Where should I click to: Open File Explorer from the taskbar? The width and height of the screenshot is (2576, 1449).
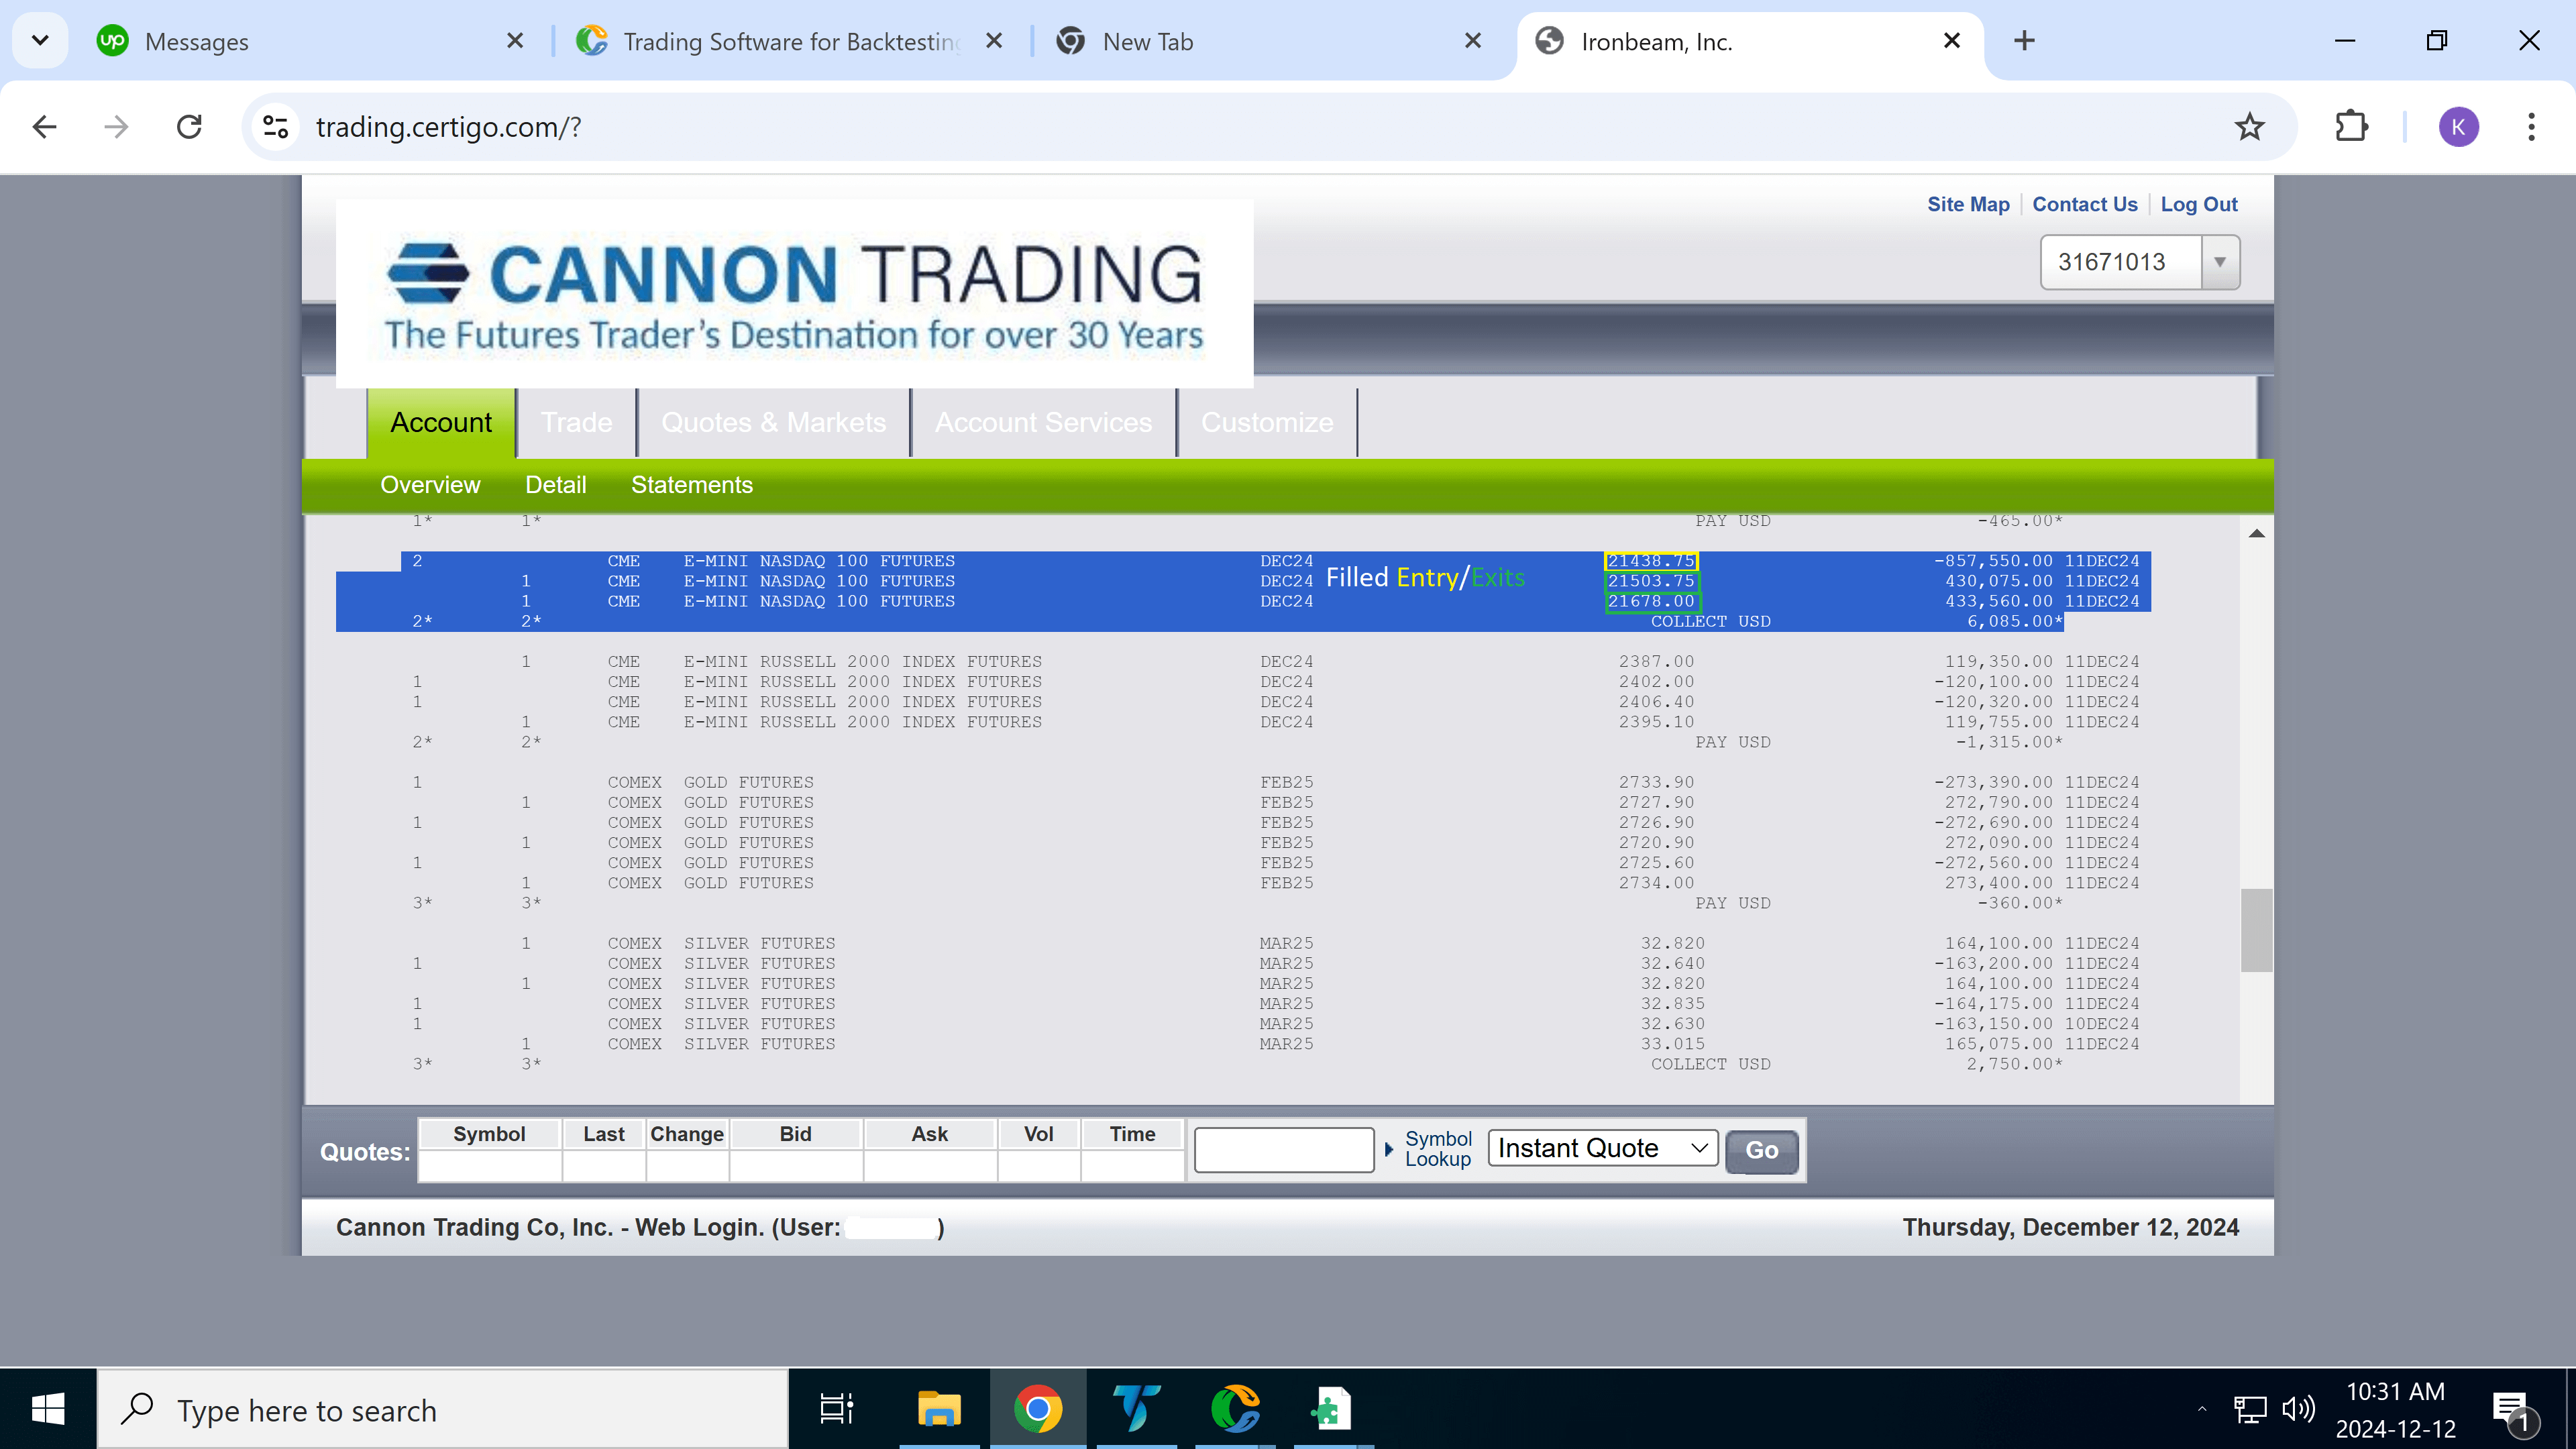tap(938, 1410)
